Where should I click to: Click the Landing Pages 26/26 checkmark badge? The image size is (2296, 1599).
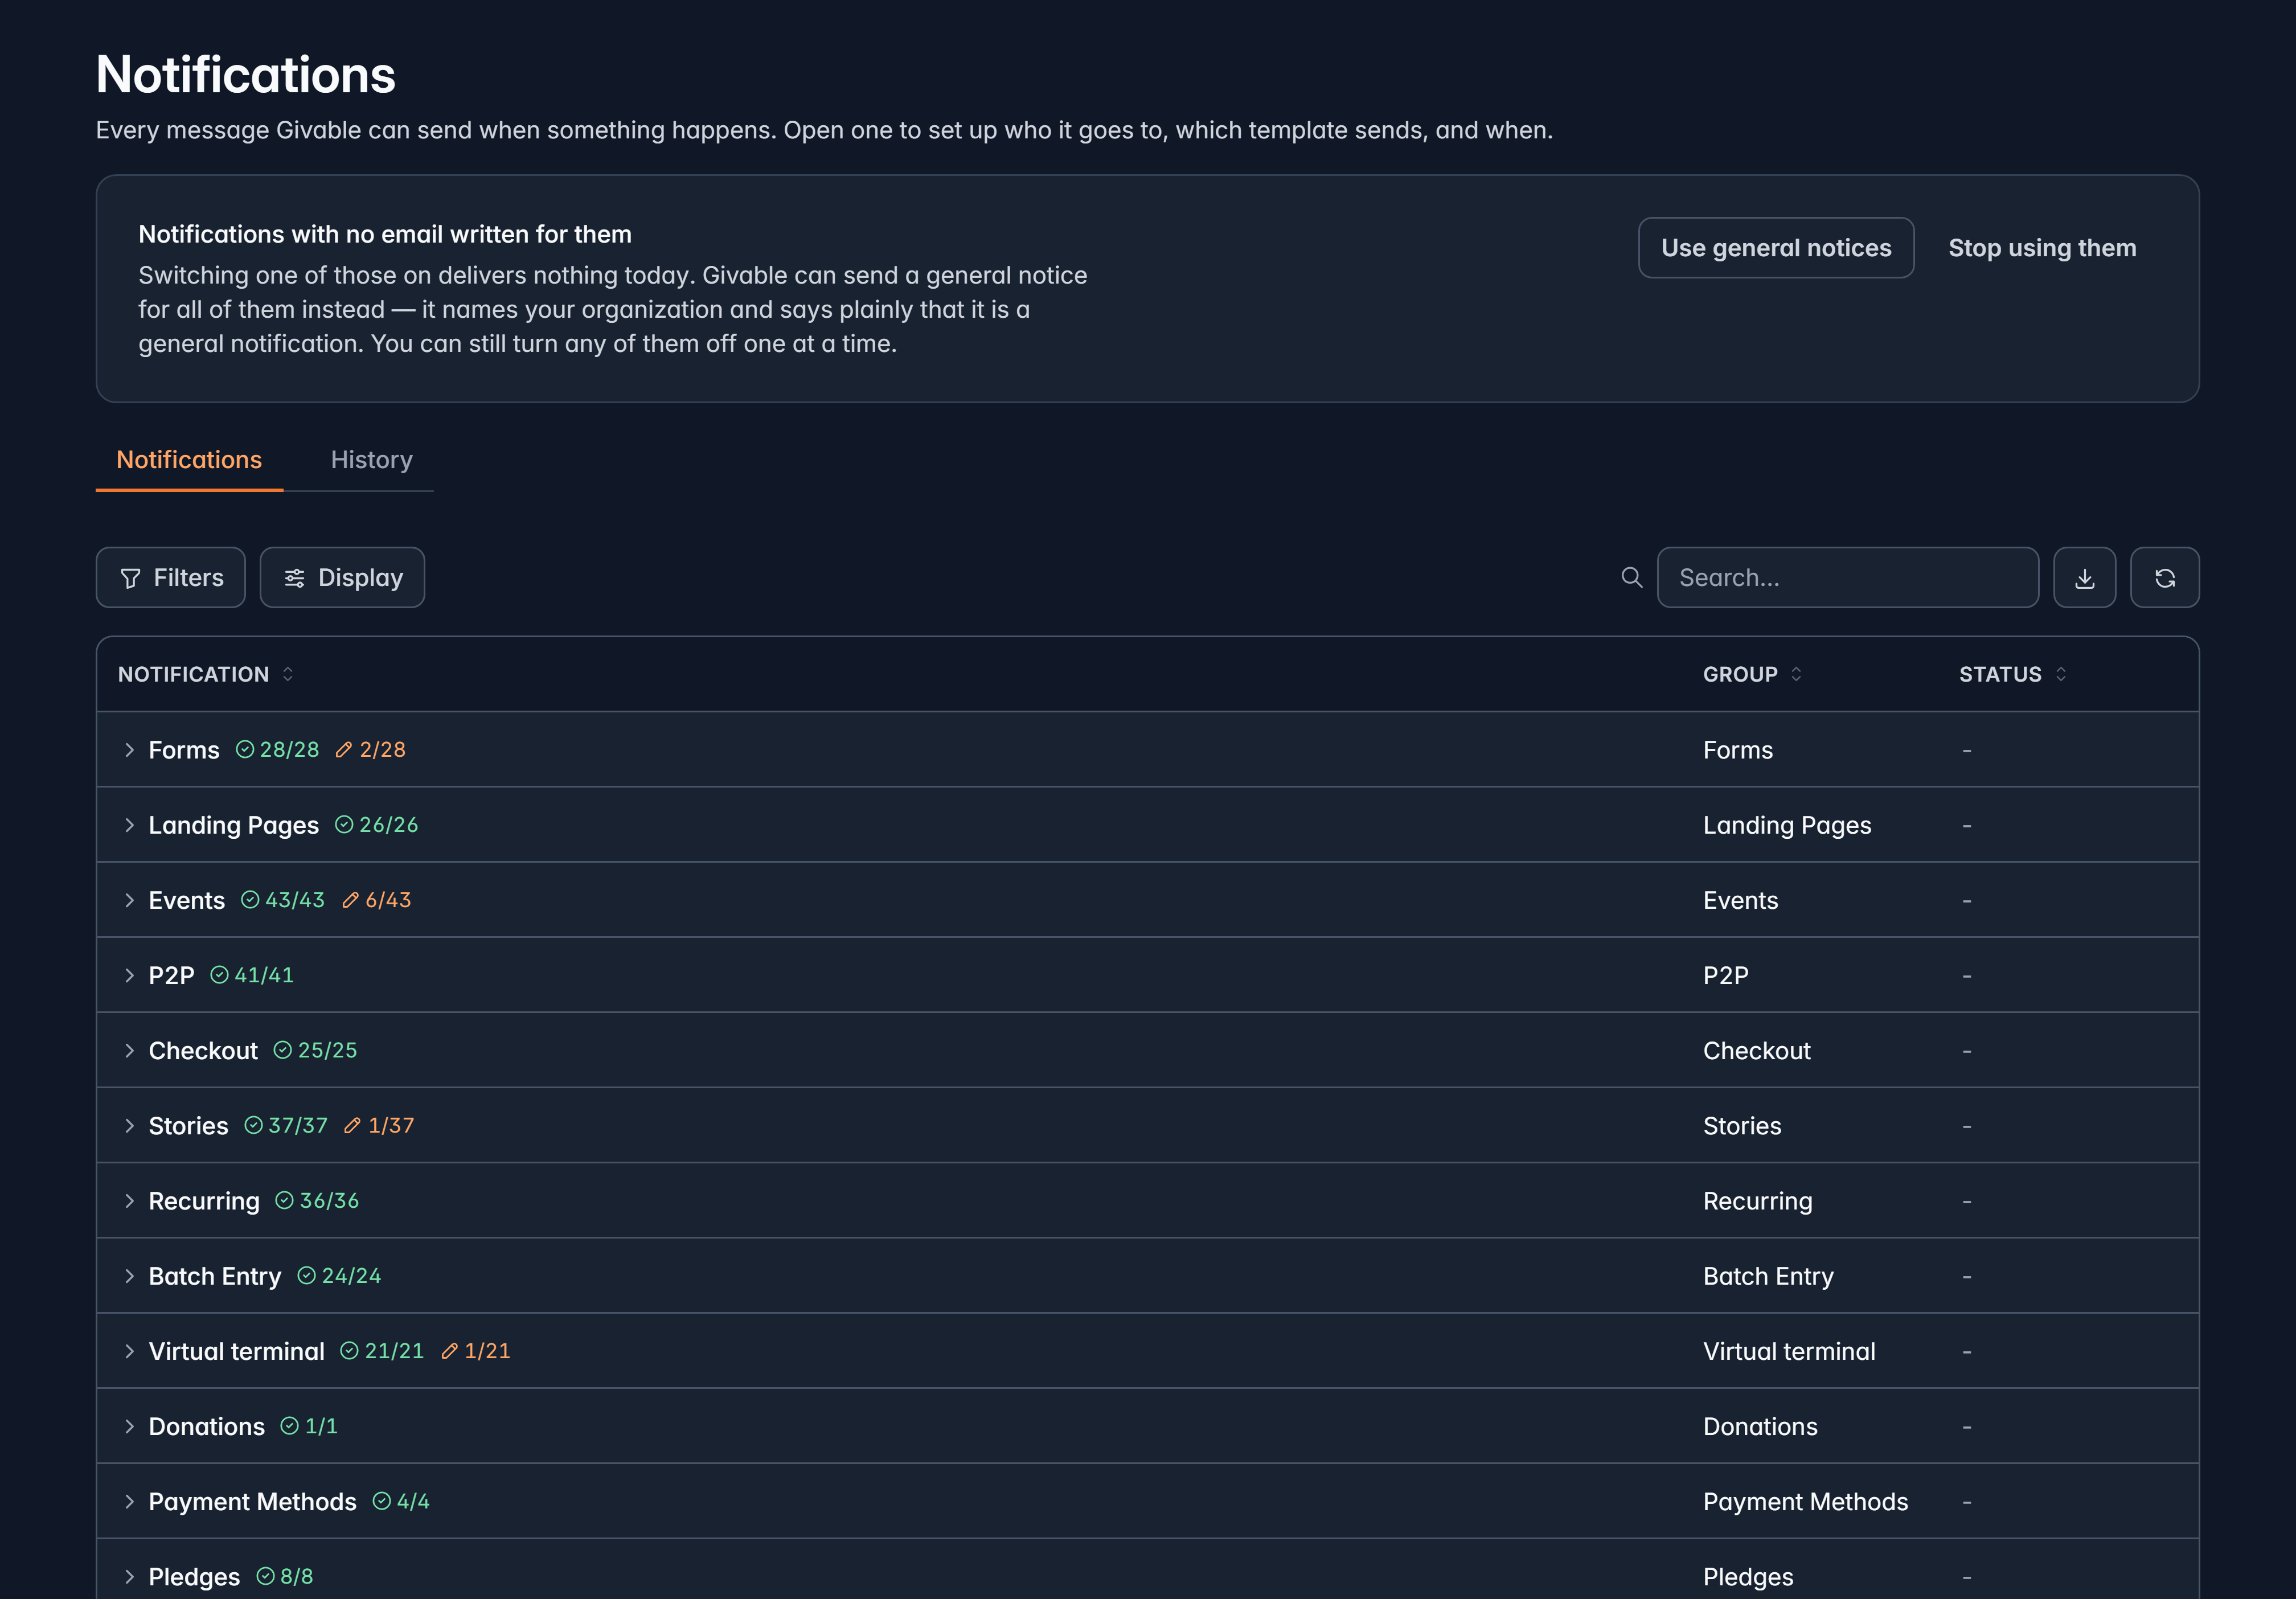point(376,824)
